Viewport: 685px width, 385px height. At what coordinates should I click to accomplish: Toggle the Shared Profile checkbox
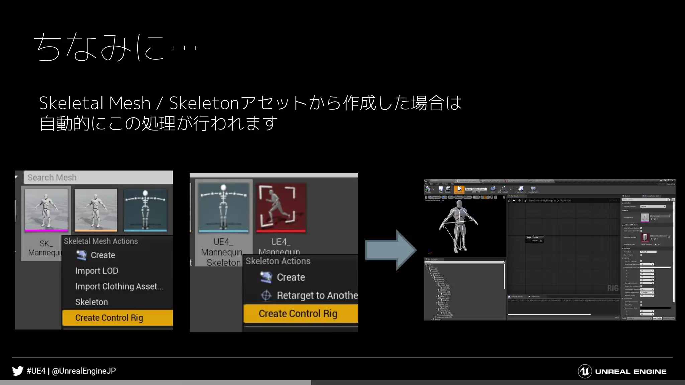point(641,255)
